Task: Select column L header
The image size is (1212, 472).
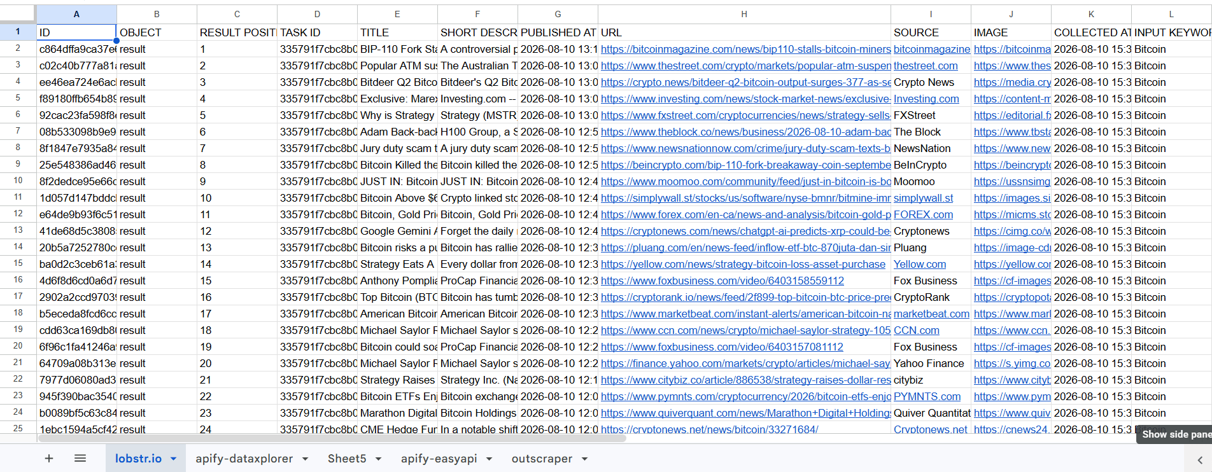Action: [x=1171, y=14]
